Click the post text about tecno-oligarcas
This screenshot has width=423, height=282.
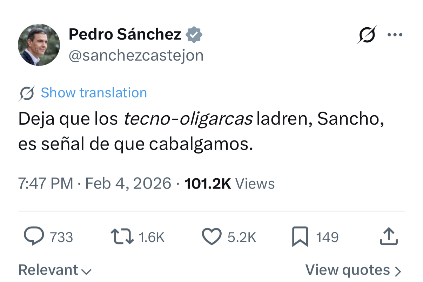[200, 131]
